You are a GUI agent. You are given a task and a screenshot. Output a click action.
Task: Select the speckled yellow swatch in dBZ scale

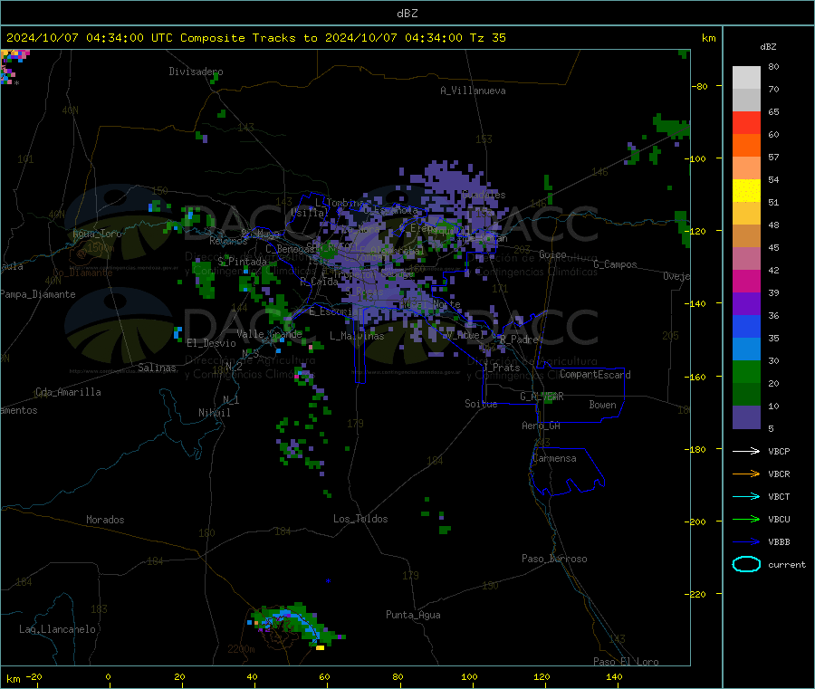click(746, 191)
